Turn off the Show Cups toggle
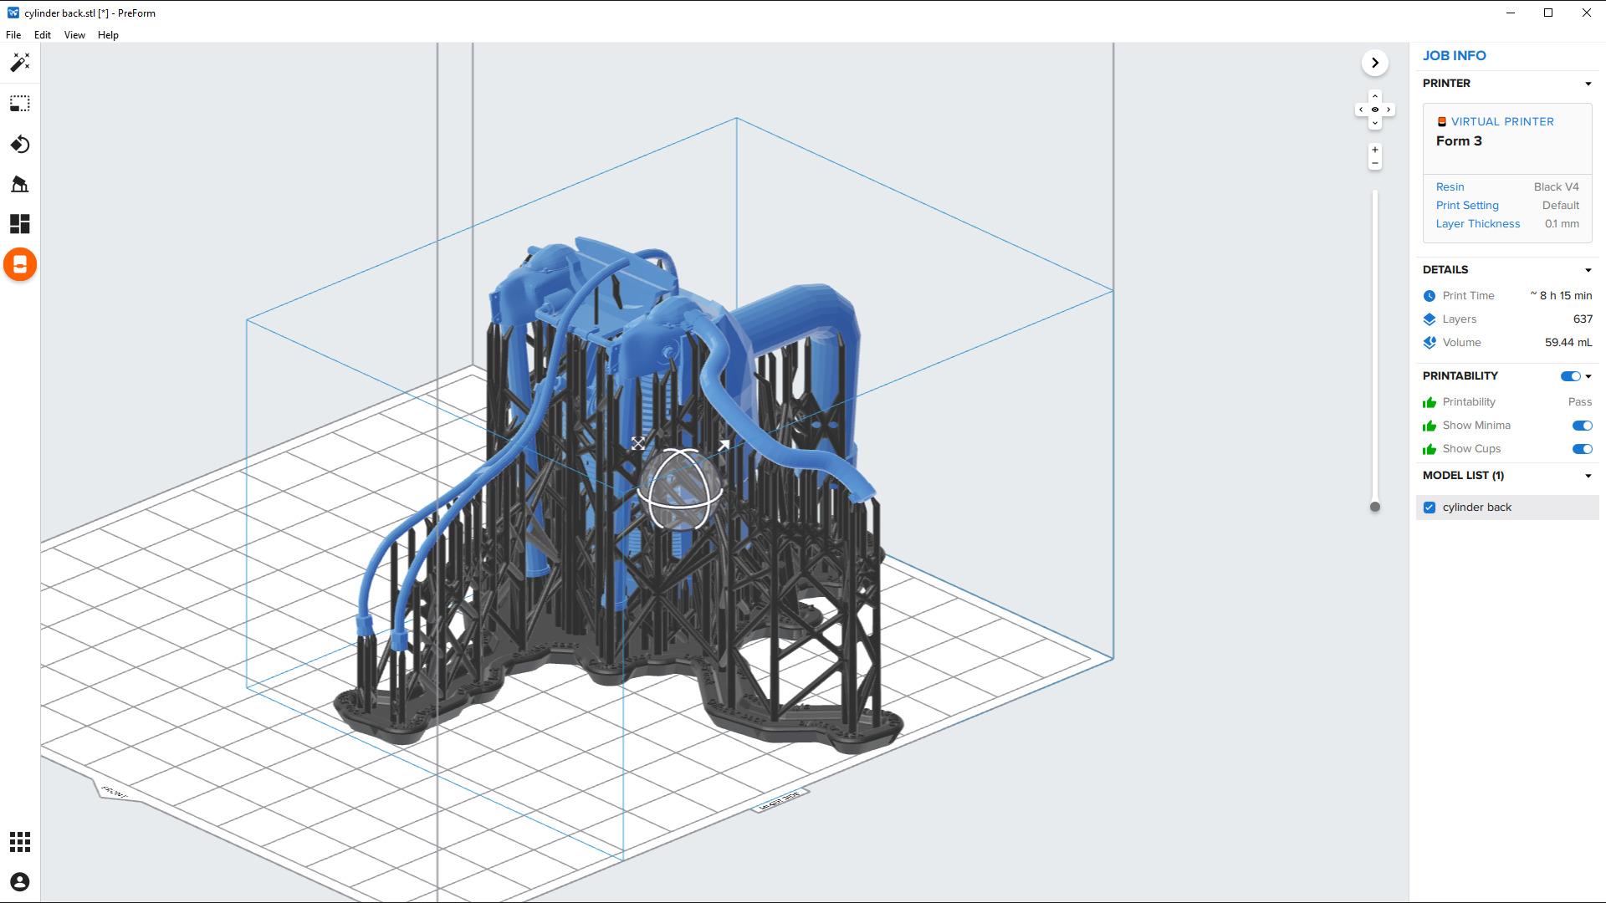The height and width of the screenshot is (903, 1606). click(x=1582, y=449)
